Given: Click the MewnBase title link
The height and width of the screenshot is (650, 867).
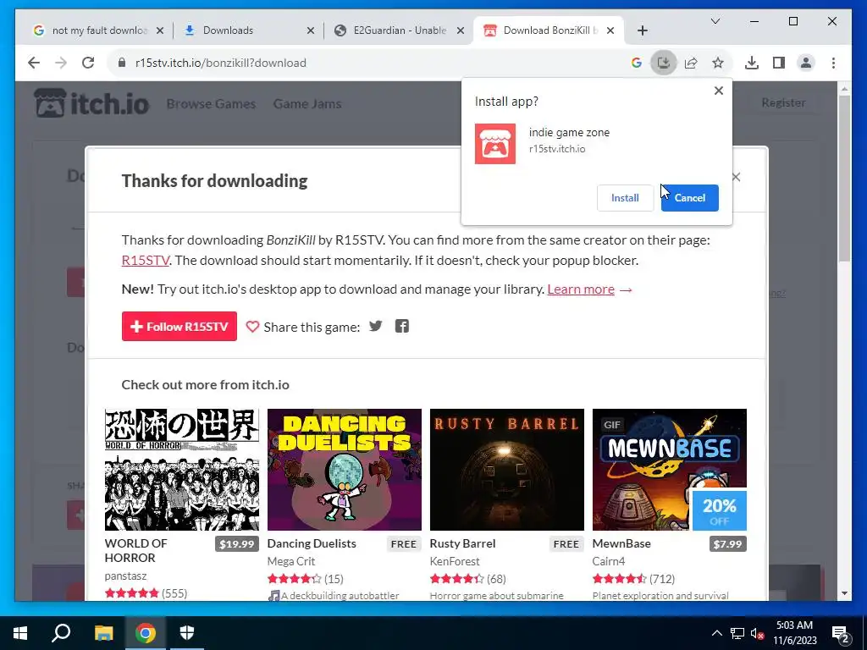Looking at the screenshot, I should click(x=621, y=543).
